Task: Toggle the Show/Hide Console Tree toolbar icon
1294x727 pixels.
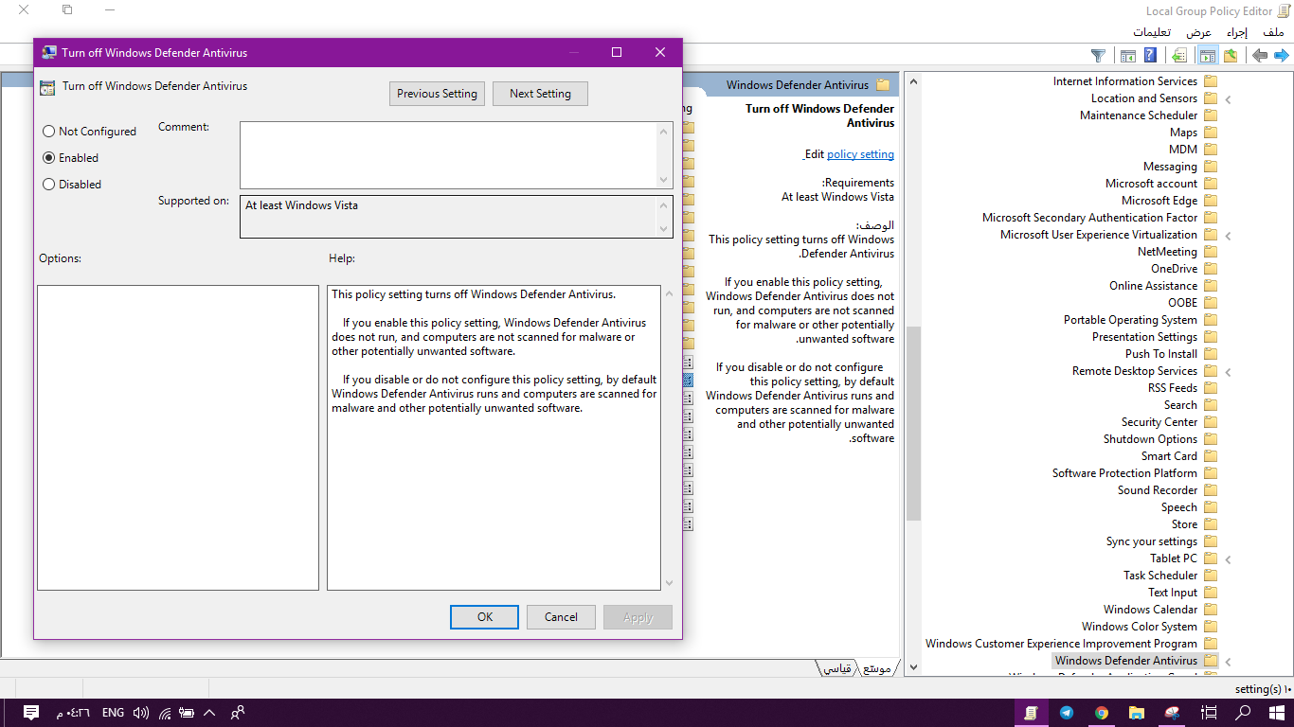Action: [1207, 56]
